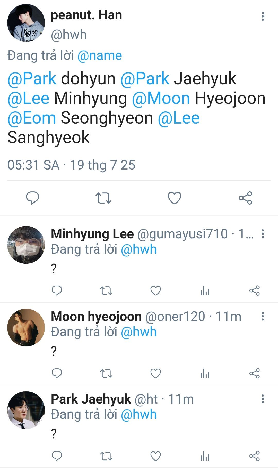View analytics for Moon hyeojoon's reply
This screenshot has height=468, width=278.
(x=205, y=373)
